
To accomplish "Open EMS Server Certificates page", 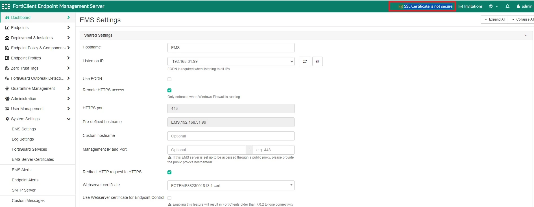I will click(x=33, y=159).
